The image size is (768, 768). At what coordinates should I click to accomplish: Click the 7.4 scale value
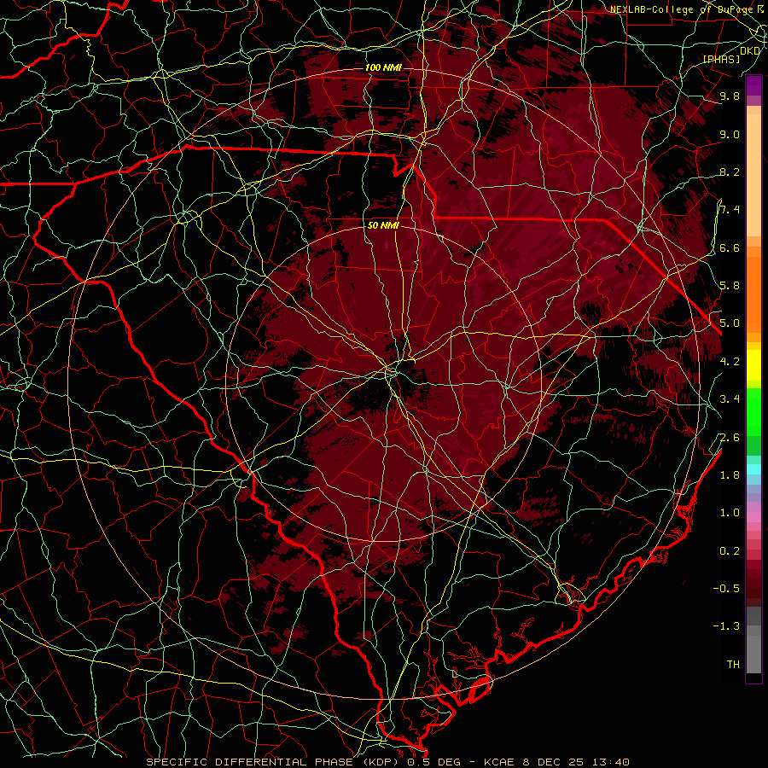pyautogui.click(x=730, y=210)
